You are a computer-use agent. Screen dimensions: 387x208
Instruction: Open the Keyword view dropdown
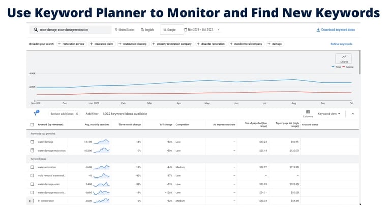329,114
